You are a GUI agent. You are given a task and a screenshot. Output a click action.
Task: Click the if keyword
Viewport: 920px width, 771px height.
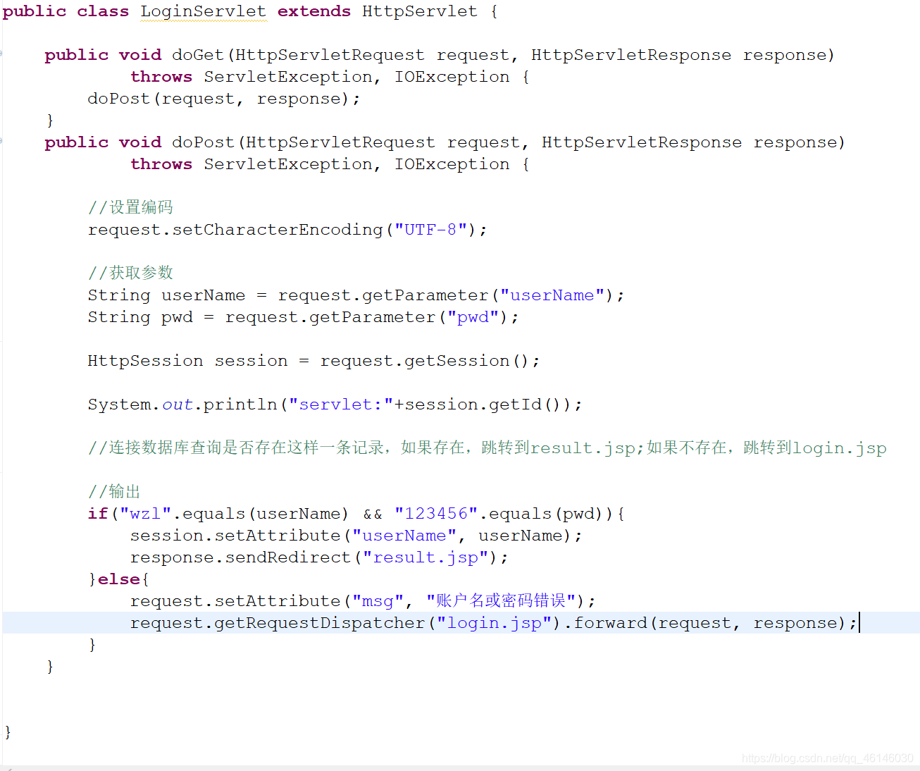98,514
